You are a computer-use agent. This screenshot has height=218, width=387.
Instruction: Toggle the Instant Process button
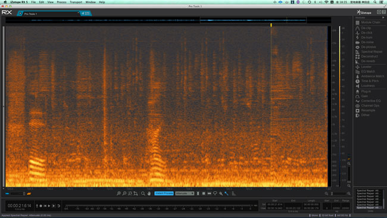point(164,194)
